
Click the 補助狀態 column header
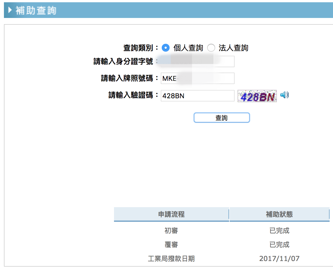[x=279, y=214]
